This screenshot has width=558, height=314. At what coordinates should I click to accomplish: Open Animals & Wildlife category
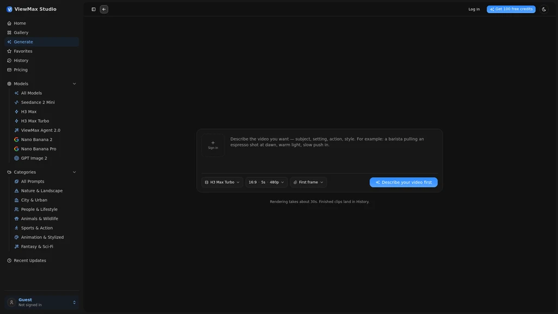(45, 219)
